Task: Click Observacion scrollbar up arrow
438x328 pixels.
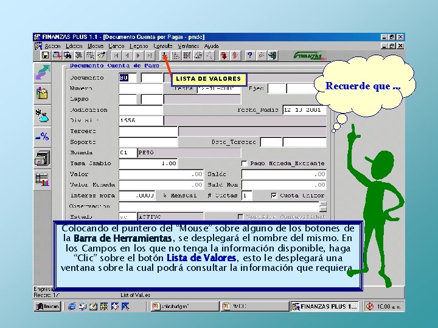Action: point(323,204)
